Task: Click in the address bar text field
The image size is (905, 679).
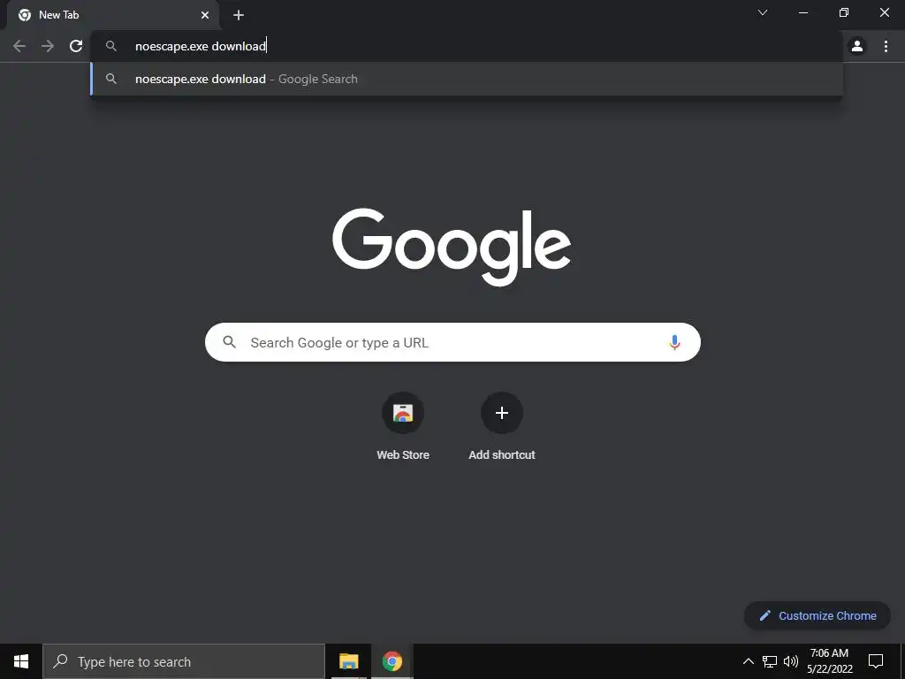Action: [467, 46]
